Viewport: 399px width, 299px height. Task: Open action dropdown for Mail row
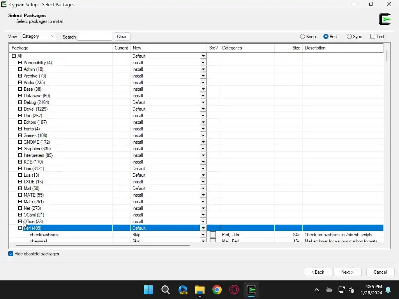coord(203,188)
